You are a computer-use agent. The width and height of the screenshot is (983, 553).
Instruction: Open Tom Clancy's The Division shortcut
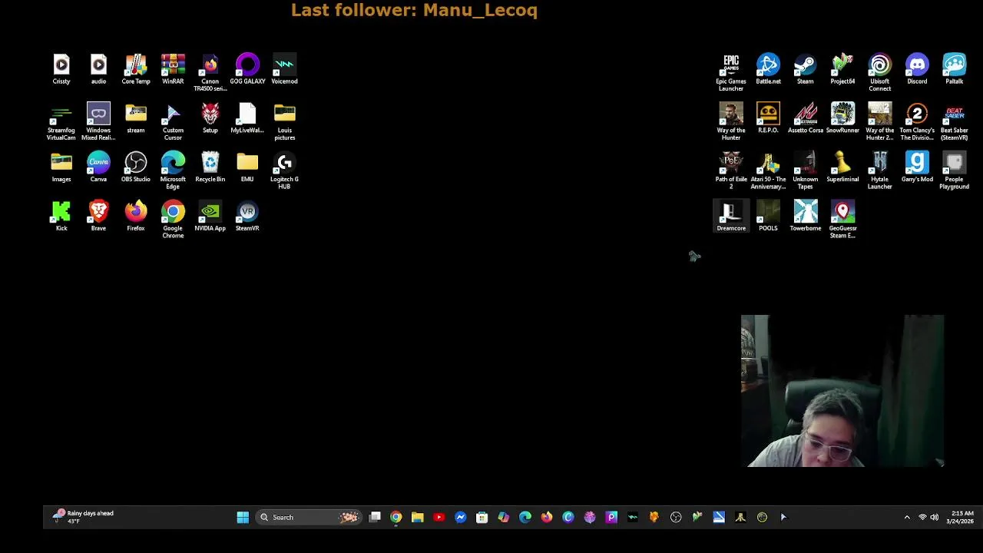point(917,121)
